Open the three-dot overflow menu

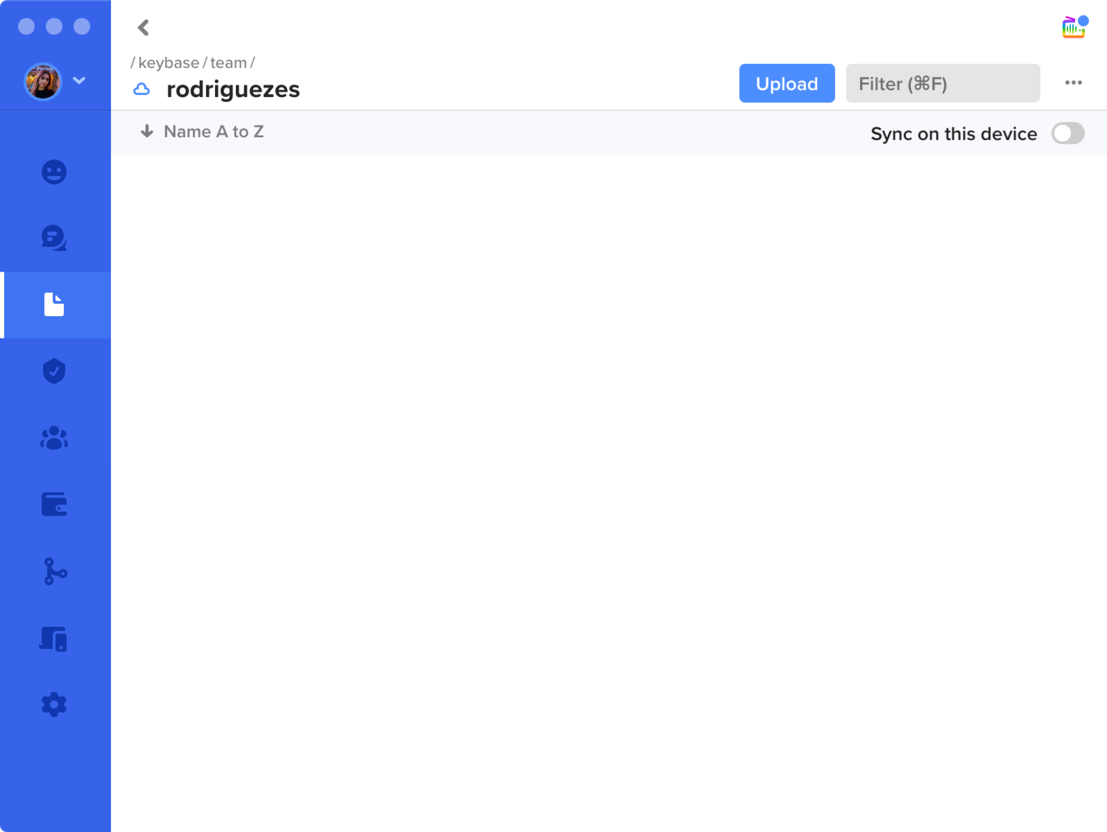pos(1073,83)
